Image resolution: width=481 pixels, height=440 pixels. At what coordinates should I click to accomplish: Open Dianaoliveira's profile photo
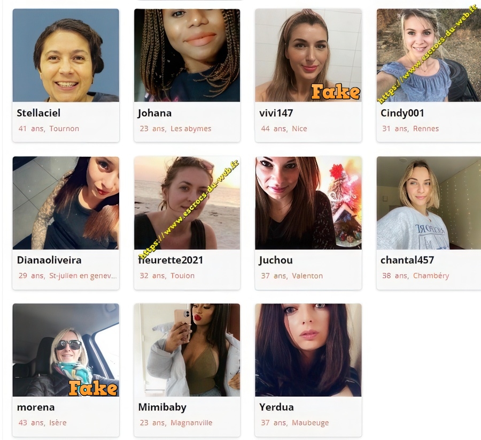pyautogui.click(x=66, y=203)
